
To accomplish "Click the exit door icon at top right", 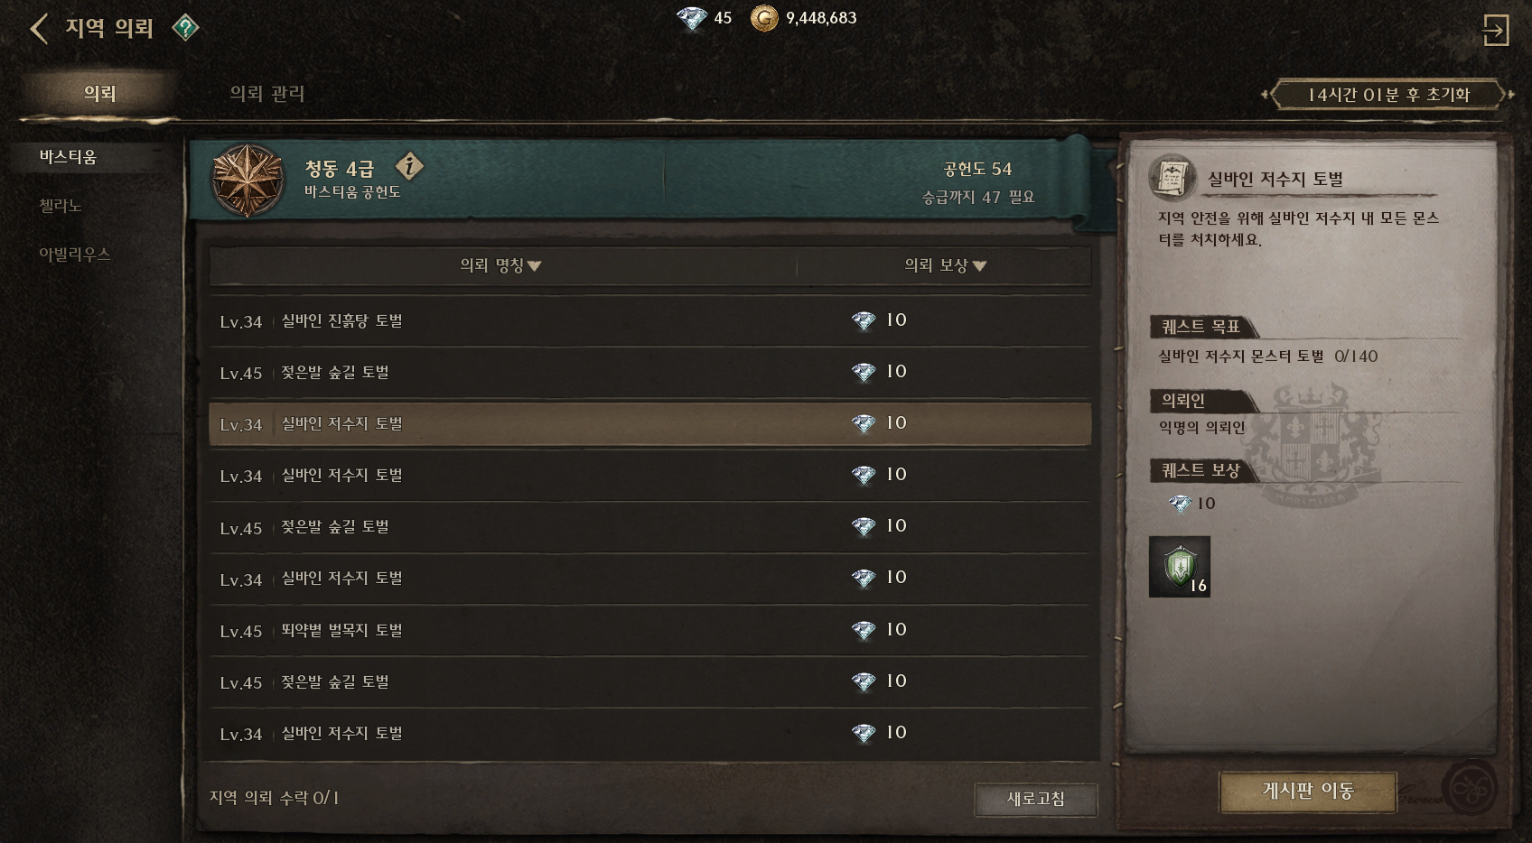I will 1496,30.
